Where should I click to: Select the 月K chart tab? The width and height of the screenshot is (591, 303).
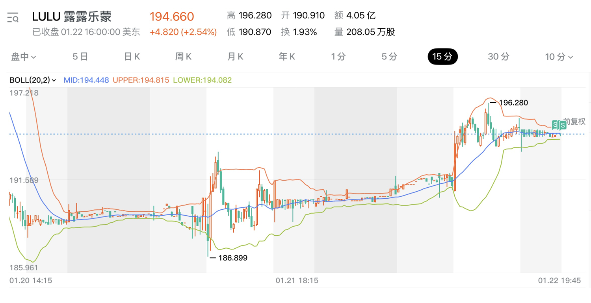(235, 57)
